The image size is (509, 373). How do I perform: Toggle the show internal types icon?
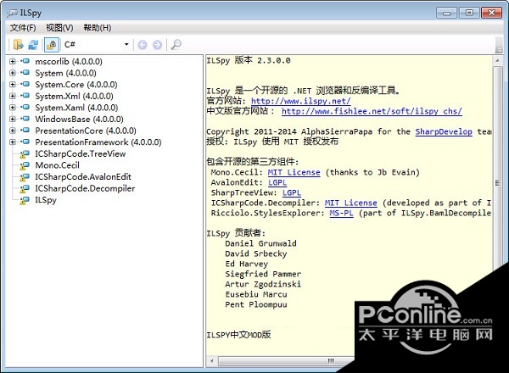tap(51, 44)
